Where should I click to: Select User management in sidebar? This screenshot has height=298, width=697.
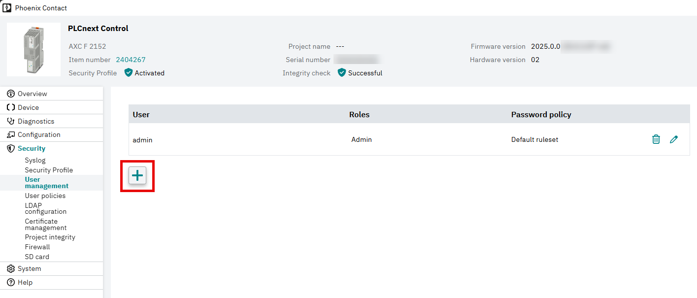(47, 183)
